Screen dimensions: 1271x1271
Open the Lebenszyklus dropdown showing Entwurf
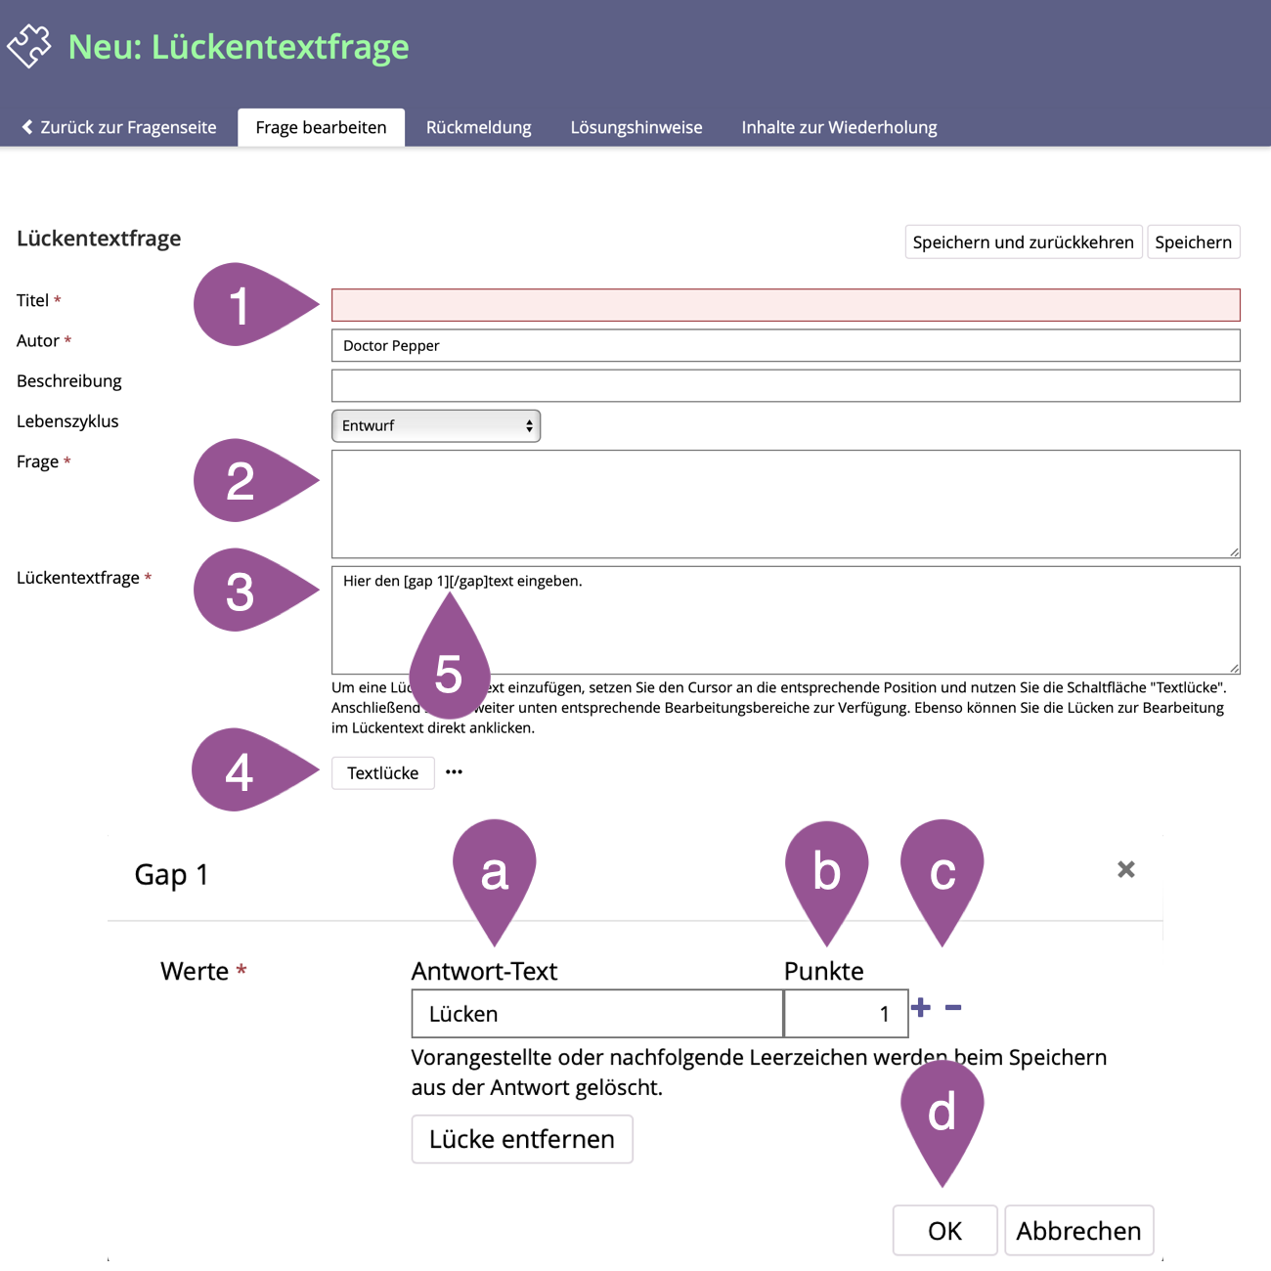(x=436, y=426)
